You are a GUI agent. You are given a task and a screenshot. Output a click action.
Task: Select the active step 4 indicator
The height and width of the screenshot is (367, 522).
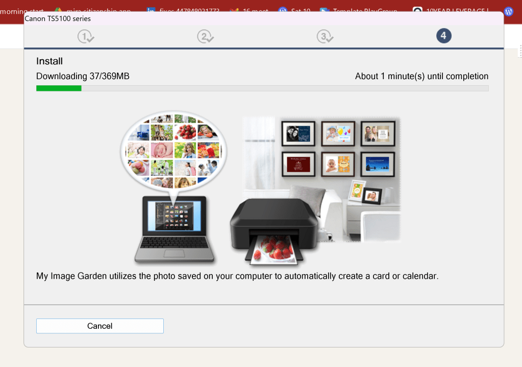[444, 36]
